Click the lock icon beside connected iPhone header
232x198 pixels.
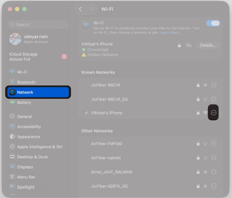pos(179,45)
